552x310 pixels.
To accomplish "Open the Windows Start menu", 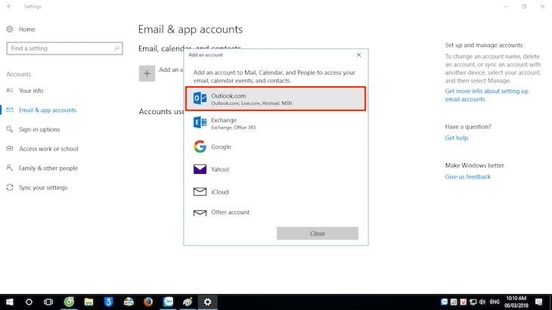I will 10,302.
